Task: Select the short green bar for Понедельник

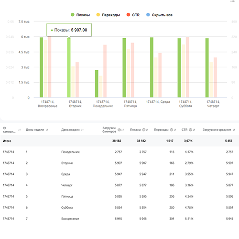Action: pos(97,84)
